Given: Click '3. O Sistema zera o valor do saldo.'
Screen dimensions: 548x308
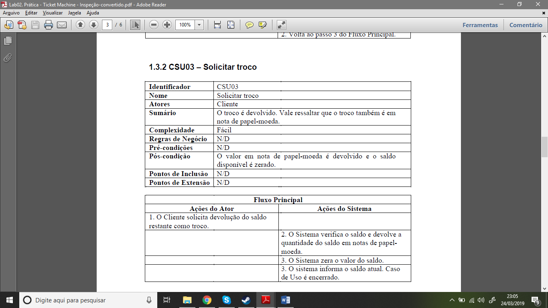Looking at the screenshot, I should pos(333,261).
